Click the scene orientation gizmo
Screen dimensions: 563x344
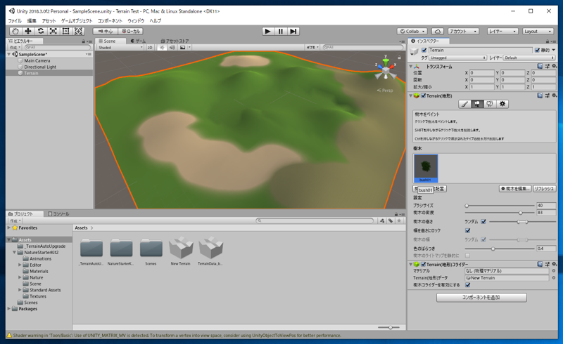tap(385, 70)
